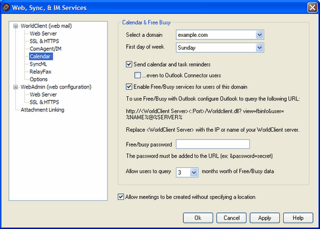Collapse the WebAdmin (web configuration) node
This screenshot has height=229, width=320.
click(15, 87)
